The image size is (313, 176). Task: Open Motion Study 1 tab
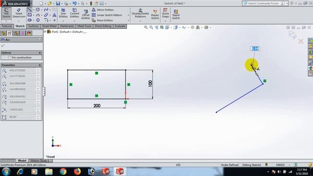tap(40, 161)
